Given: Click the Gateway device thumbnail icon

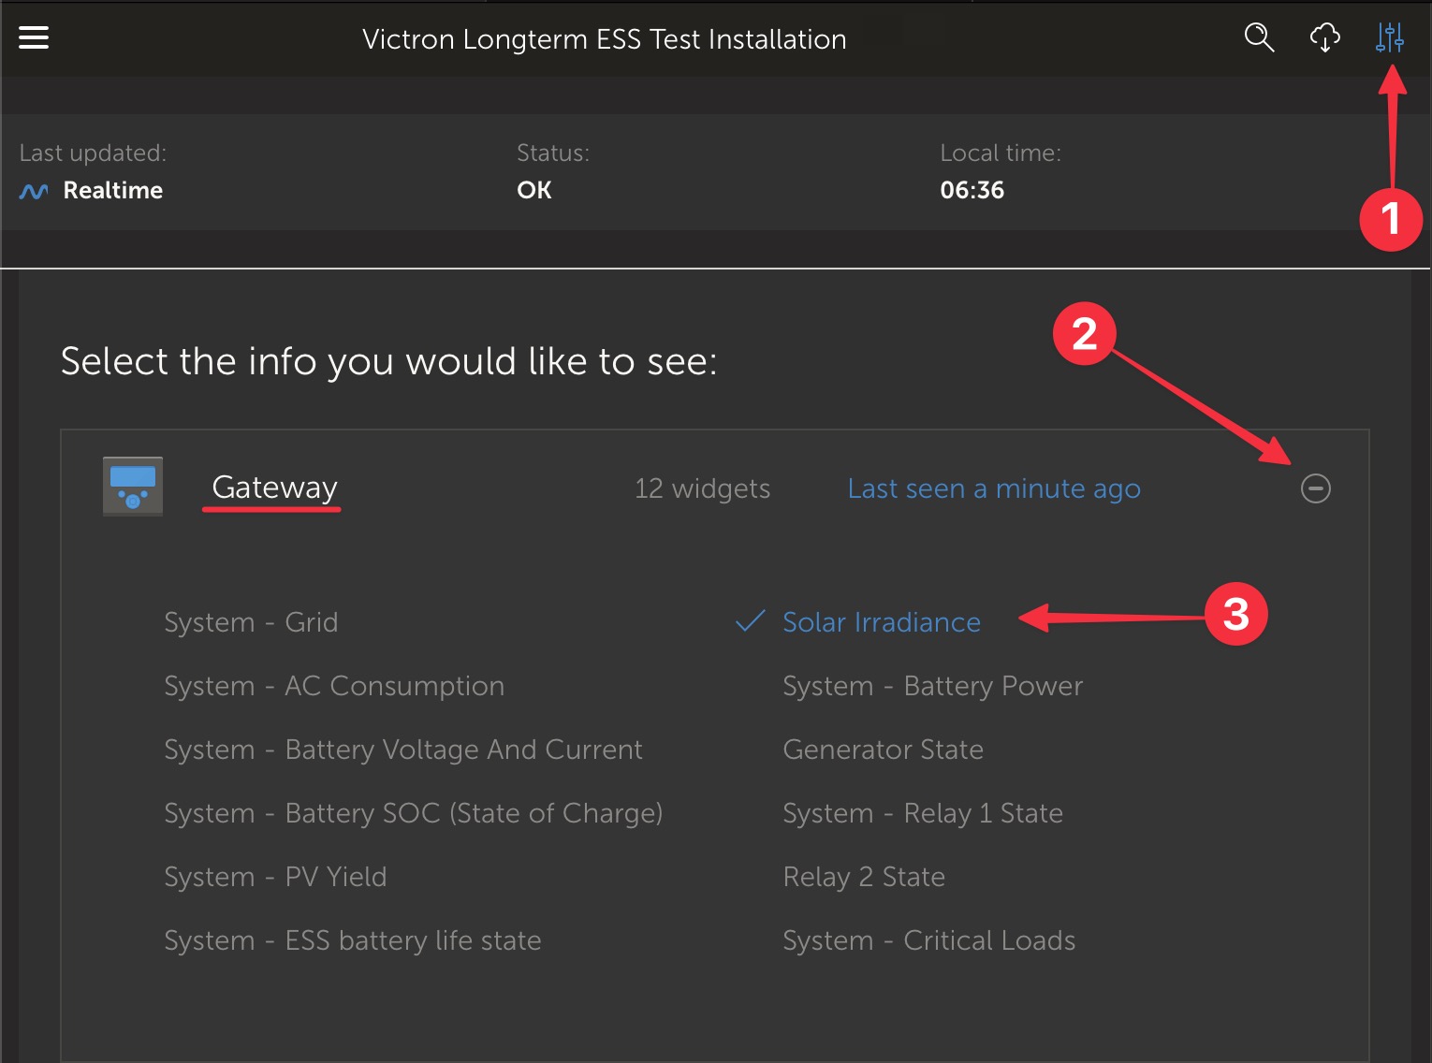Looking at the screenshot, I should click(132, 486).
